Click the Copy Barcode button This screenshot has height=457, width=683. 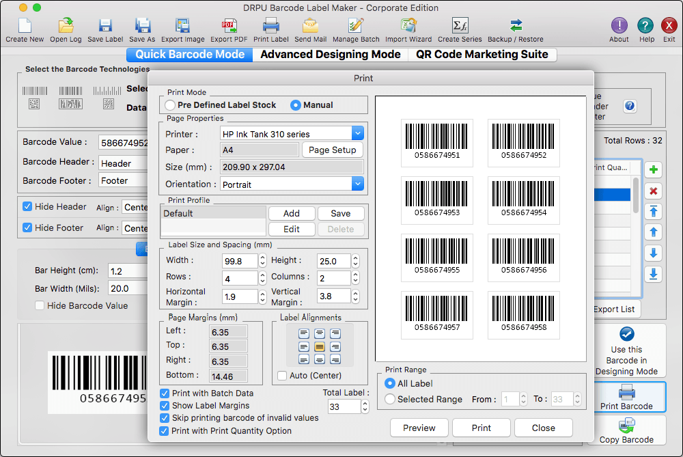point(626,430)
